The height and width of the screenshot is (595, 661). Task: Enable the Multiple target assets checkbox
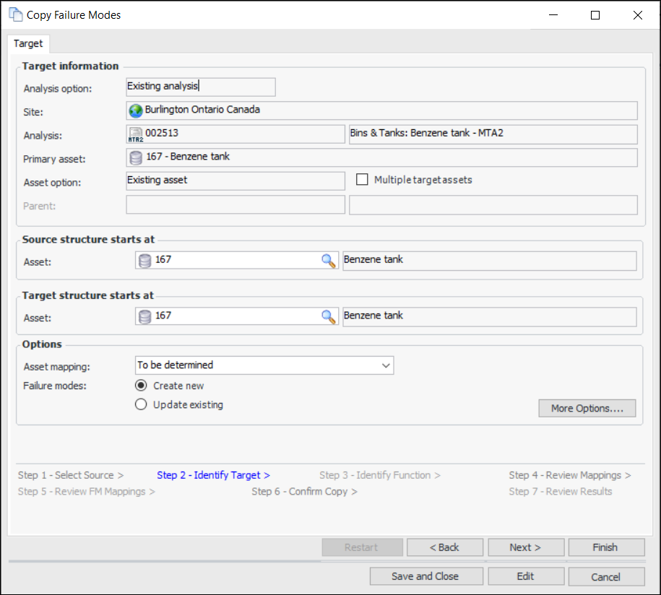363,180
